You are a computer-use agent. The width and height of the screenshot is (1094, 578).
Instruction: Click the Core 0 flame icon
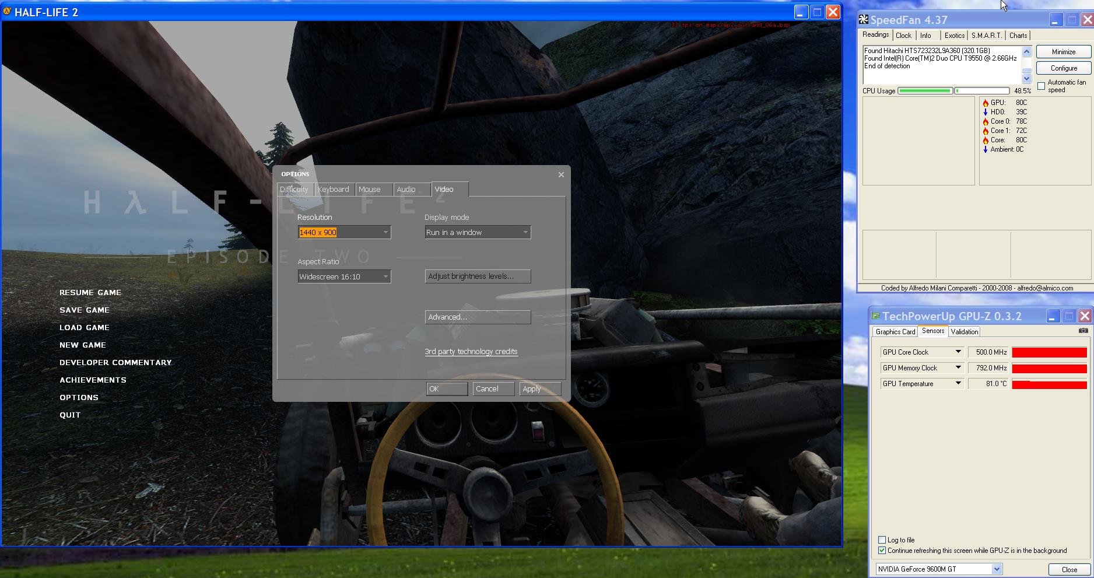point(986,121)
